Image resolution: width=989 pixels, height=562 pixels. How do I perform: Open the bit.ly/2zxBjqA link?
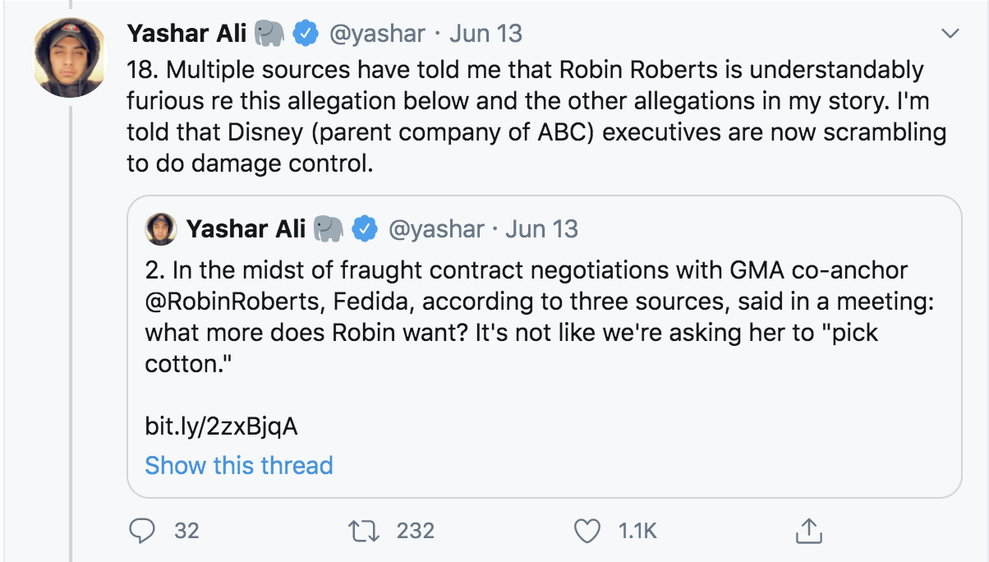(221, 427)
